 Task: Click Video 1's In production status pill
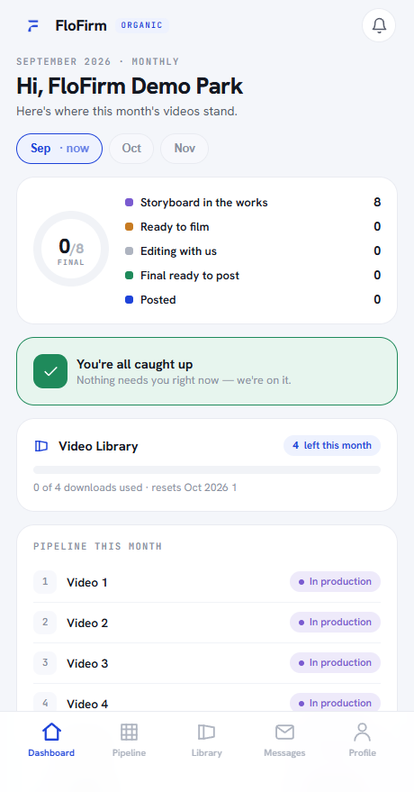tap(335, 582)
